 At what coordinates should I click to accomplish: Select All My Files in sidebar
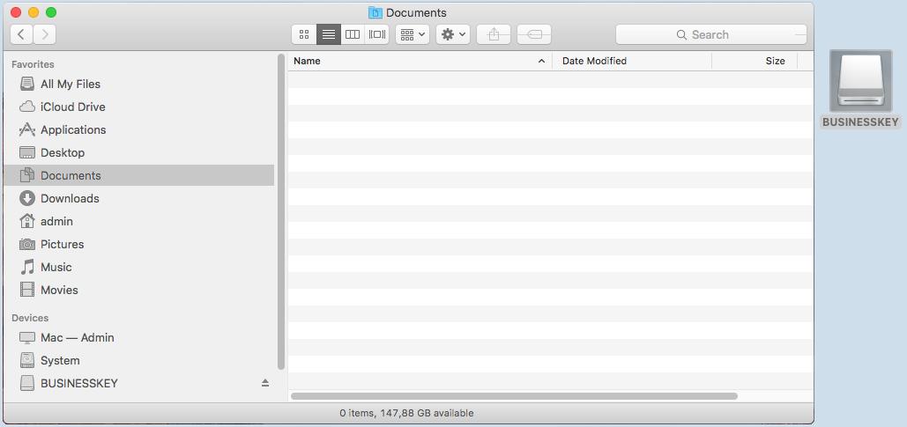point(70,84)
